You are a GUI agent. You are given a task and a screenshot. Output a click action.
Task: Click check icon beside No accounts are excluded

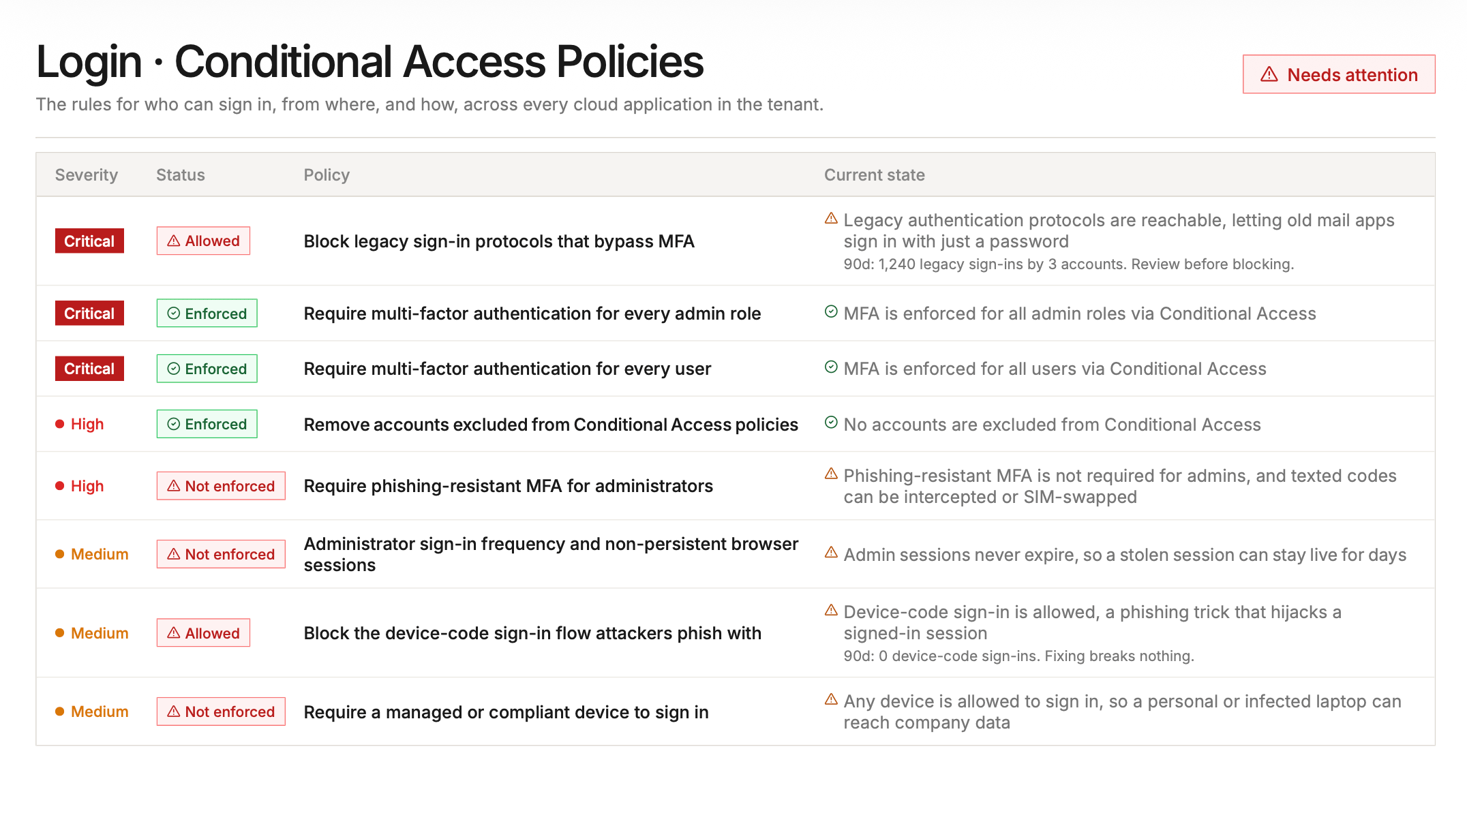(x=831, y=422)
